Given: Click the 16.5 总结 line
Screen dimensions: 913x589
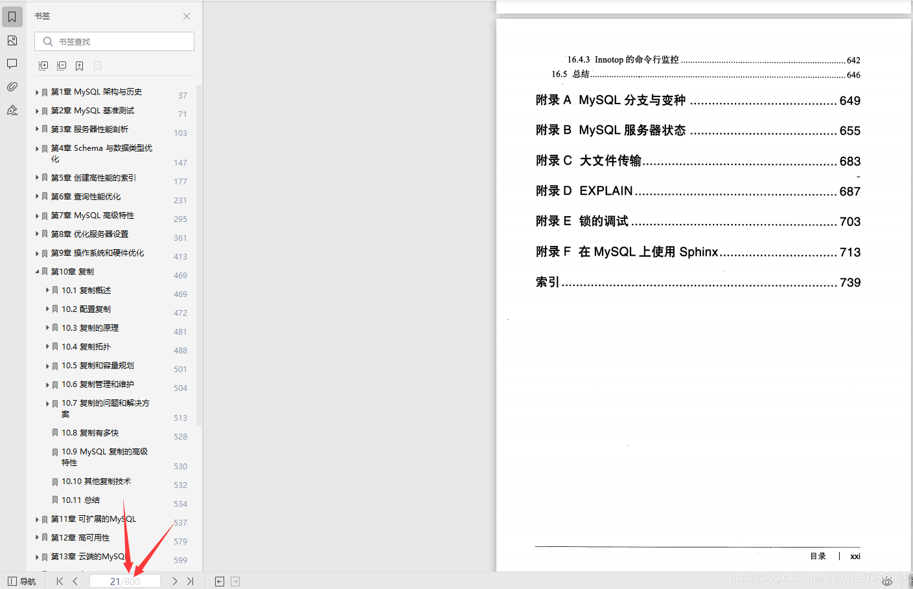Looking at the screenshot, I should (x=706, y=74).
